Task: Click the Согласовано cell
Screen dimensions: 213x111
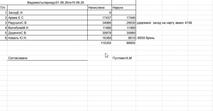Action: (47, 58)
